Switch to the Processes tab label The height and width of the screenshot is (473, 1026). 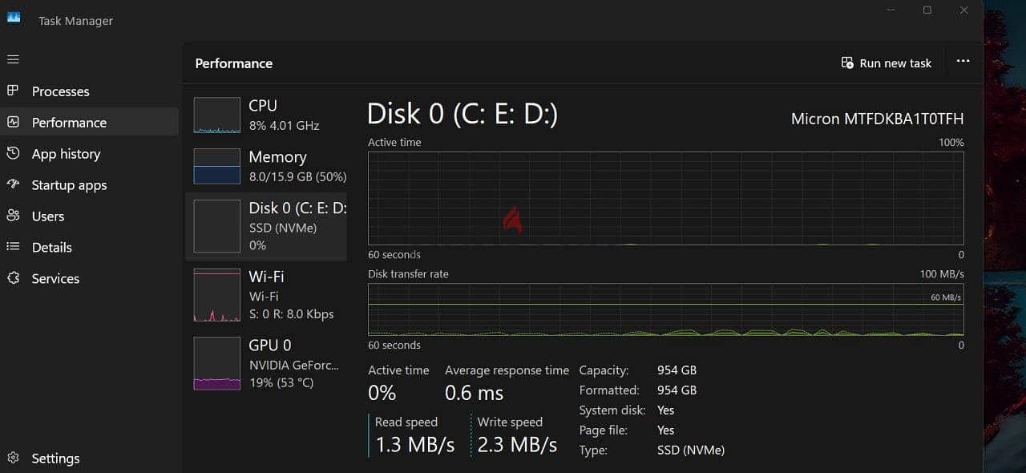[x=61, y=91]
